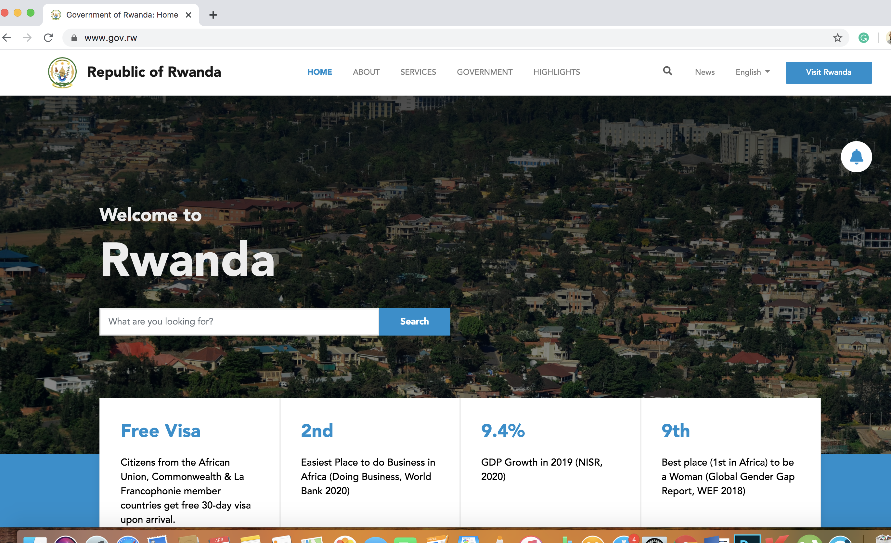Open the GOVERNMENT menu item

pos(484,72)
